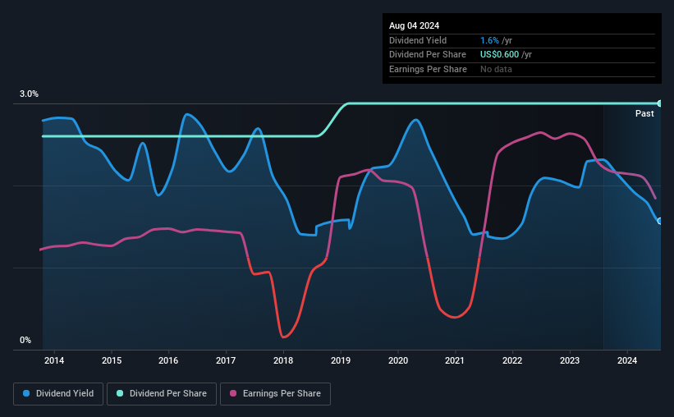
Task: Click the 2018 x-axis year label
Action: click(x=283, y=360)
